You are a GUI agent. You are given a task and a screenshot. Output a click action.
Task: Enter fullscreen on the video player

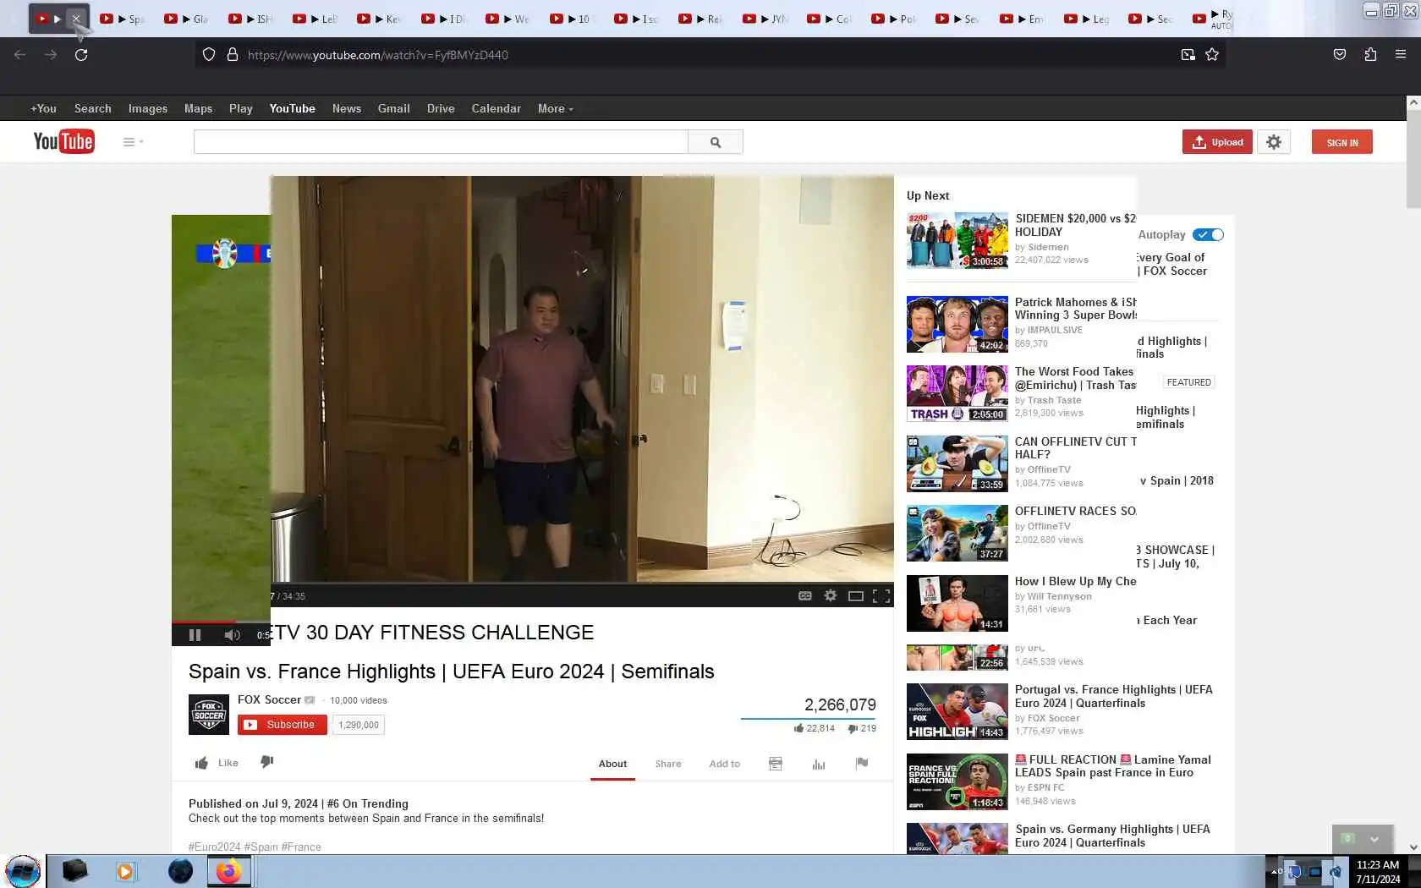(x=881, y=596)
